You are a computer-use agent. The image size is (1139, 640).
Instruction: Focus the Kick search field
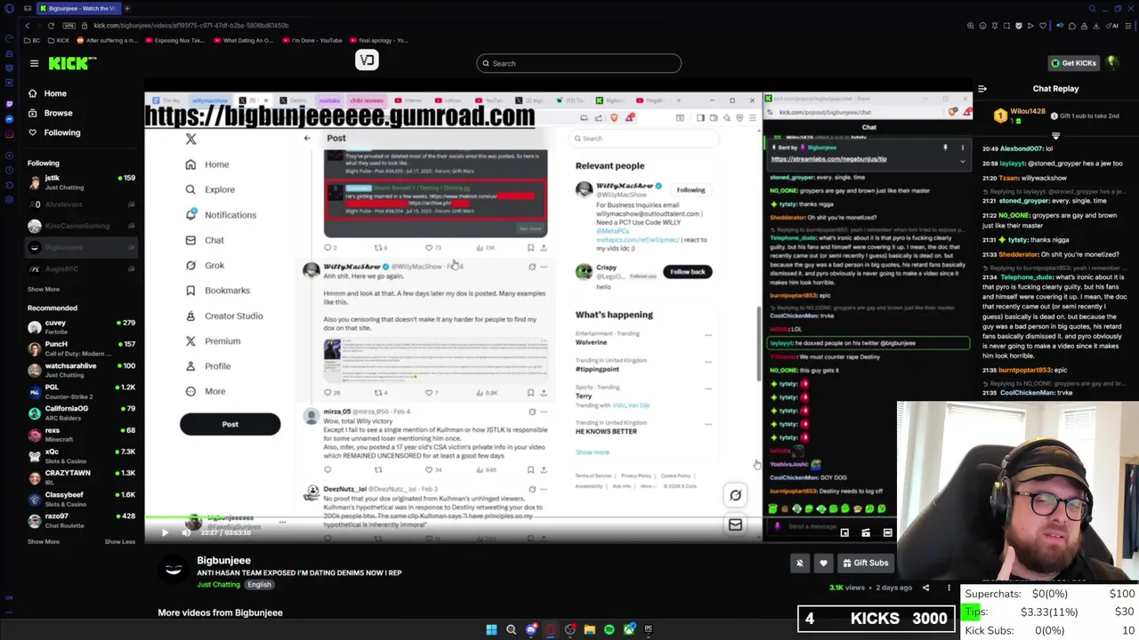pos(578,63)
